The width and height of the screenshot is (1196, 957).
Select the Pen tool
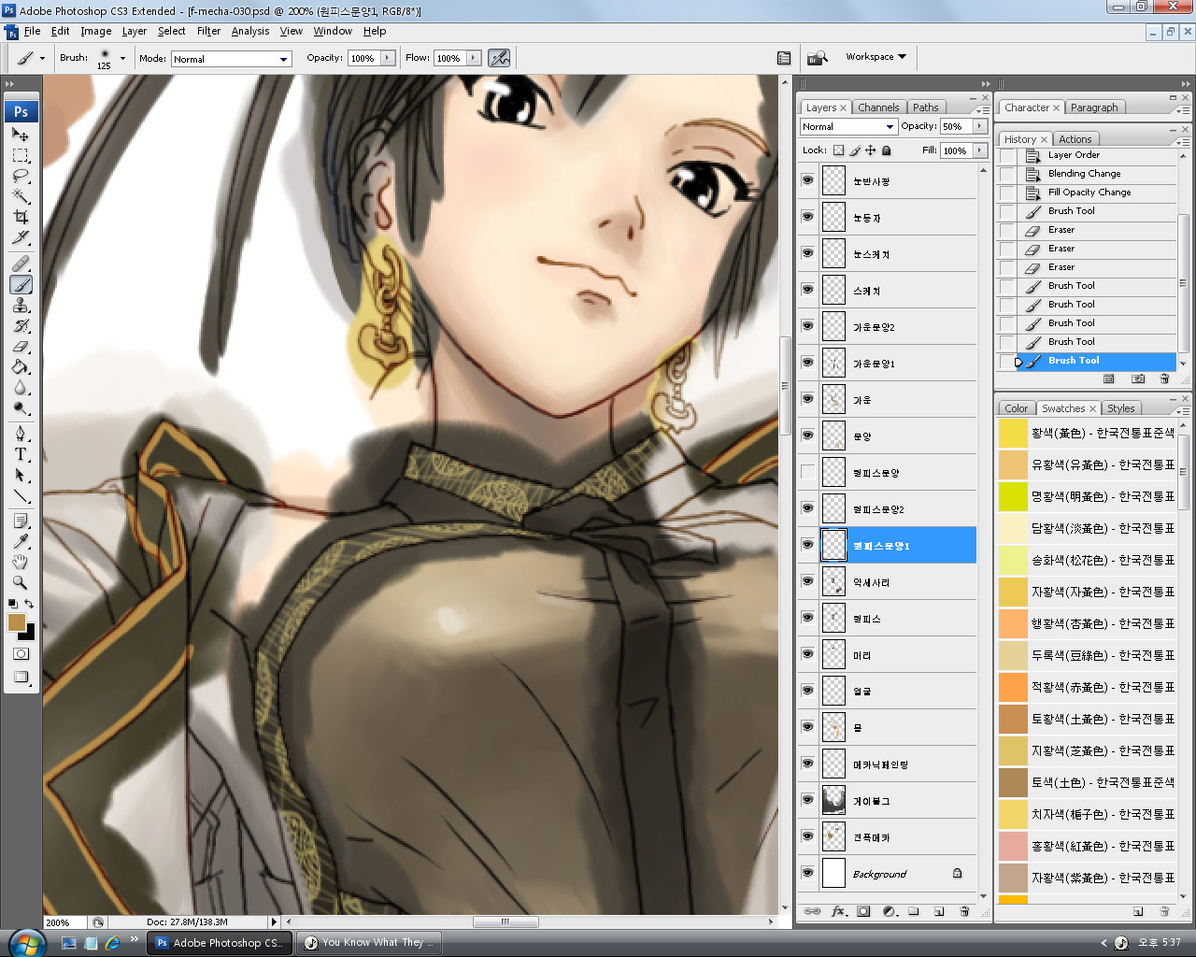coord(21,434)
